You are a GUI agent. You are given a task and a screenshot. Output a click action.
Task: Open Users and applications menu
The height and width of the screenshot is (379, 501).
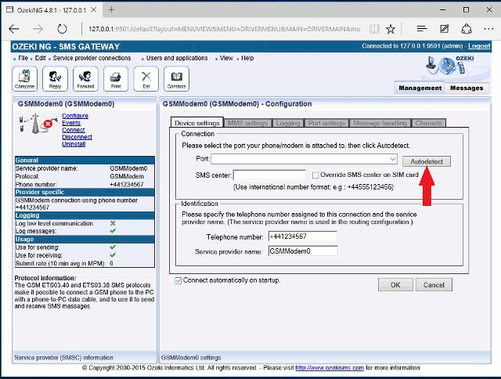(x=177, y=58)
